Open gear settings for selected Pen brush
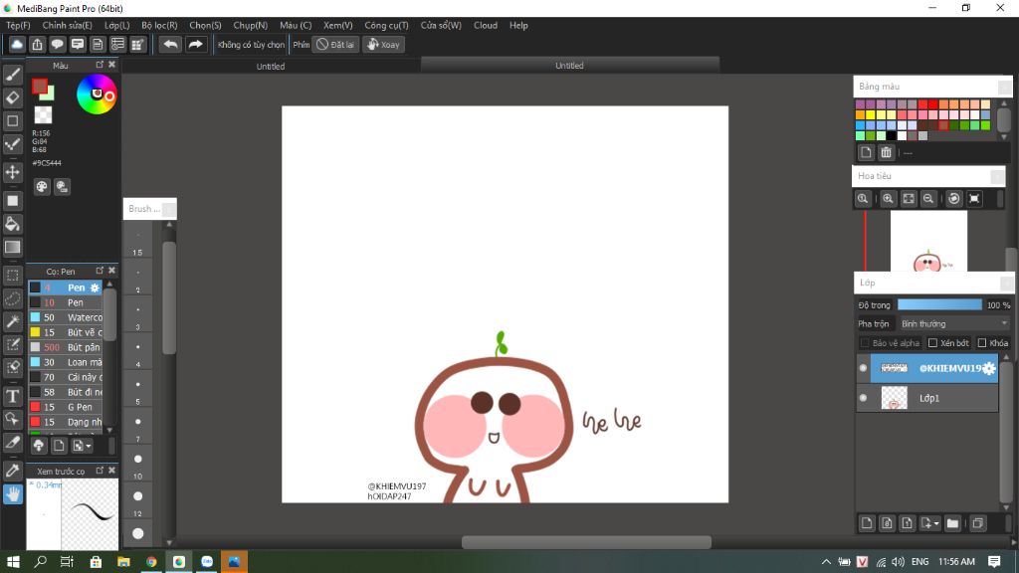This screenshot has width=1019, height=573. tap(95, 287)
